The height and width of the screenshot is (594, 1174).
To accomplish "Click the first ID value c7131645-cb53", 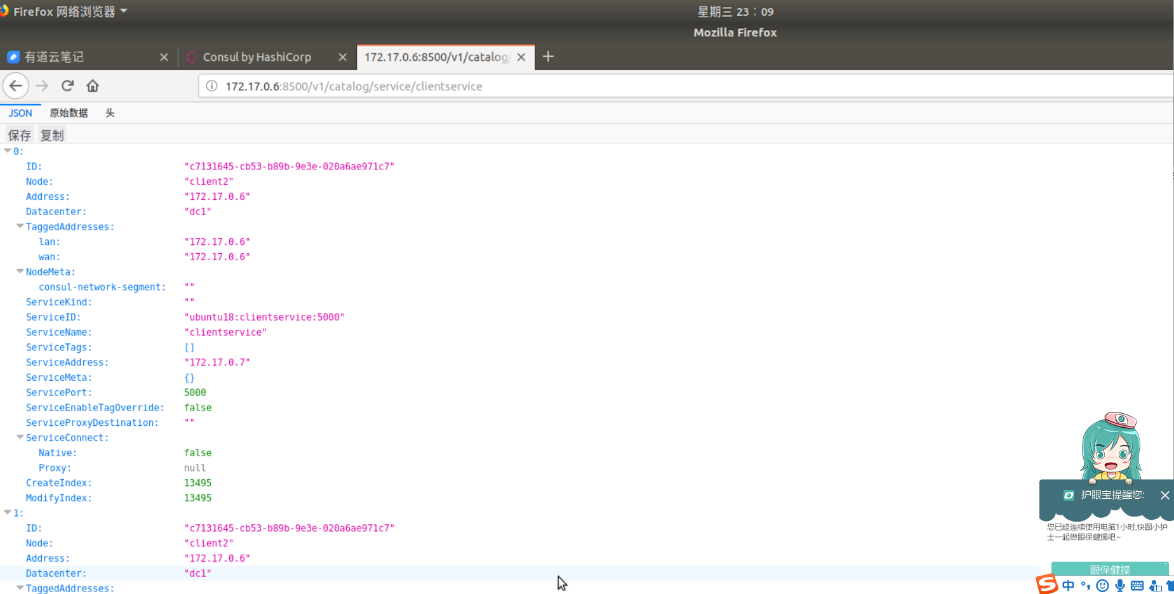I will click(290, 166).
